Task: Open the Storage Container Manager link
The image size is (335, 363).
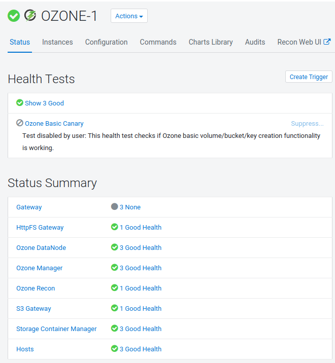Action: click(x=56, y=329)
